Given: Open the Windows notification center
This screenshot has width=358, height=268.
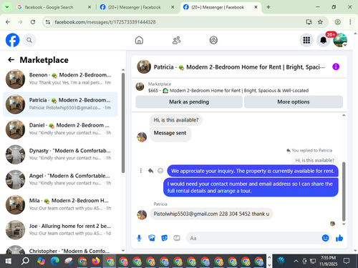Looking at the screenshot, I should [347, 261].
